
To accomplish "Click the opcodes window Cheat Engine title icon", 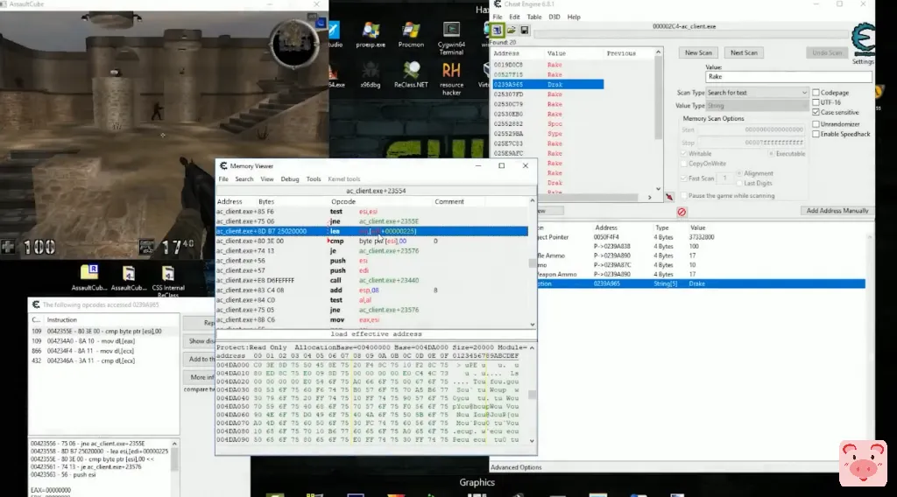I will coord(35,304).
